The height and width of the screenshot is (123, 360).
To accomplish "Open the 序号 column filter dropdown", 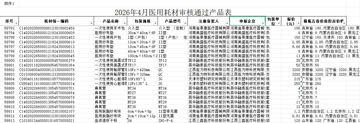I will click(16, 23).
